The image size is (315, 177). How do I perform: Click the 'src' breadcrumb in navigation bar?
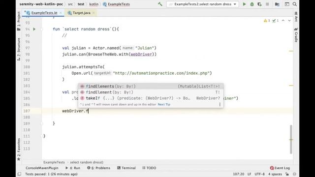70,4
